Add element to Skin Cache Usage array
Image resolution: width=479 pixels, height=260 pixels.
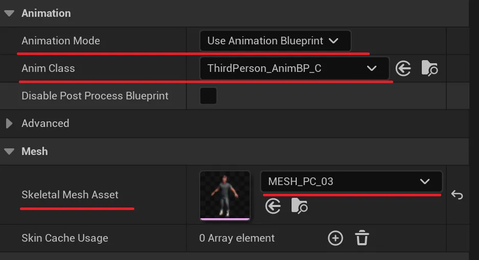pos(335,238)
